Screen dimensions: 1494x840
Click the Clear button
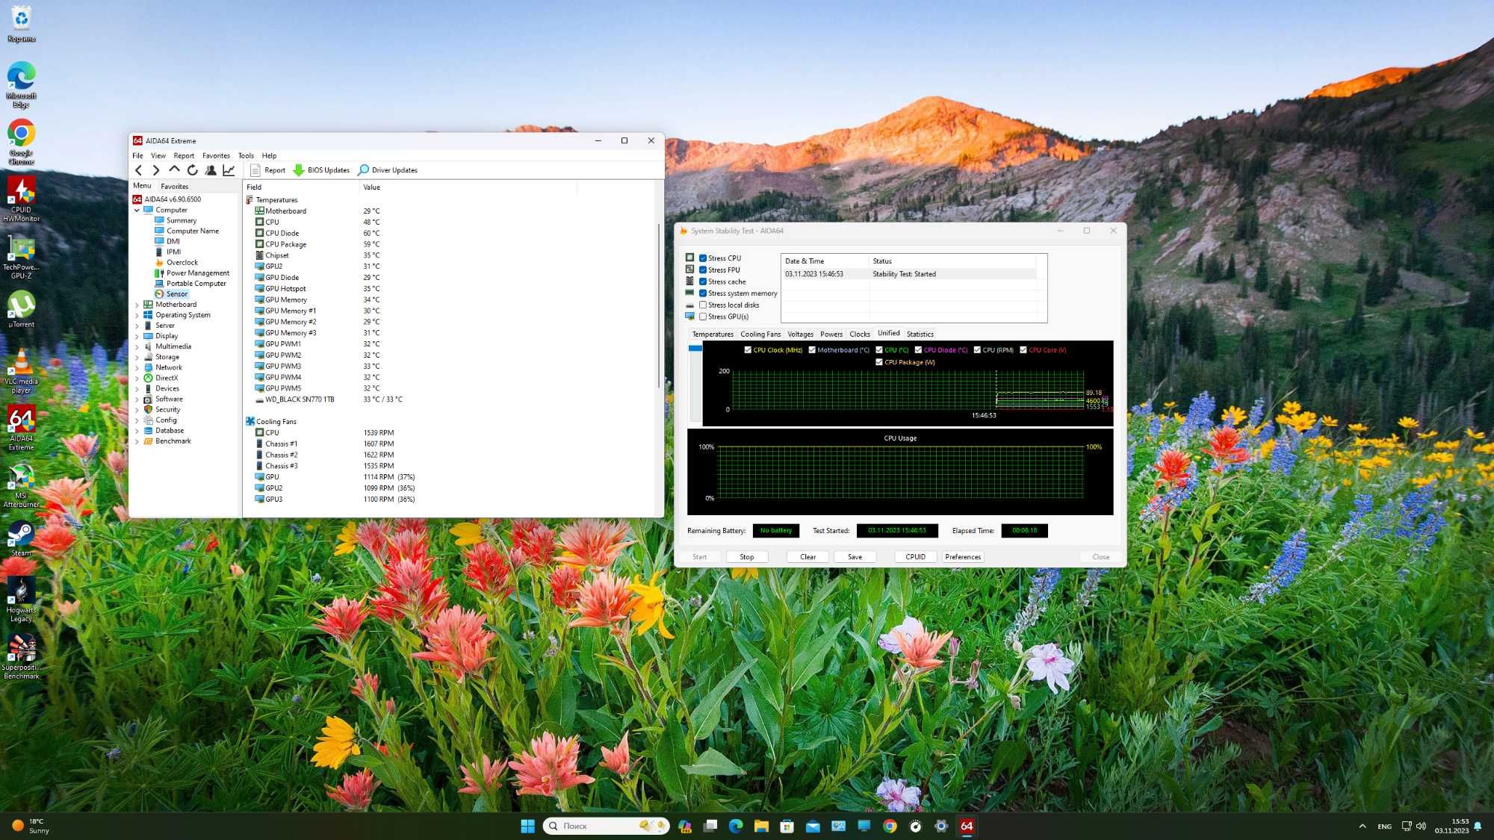point(808,557)
